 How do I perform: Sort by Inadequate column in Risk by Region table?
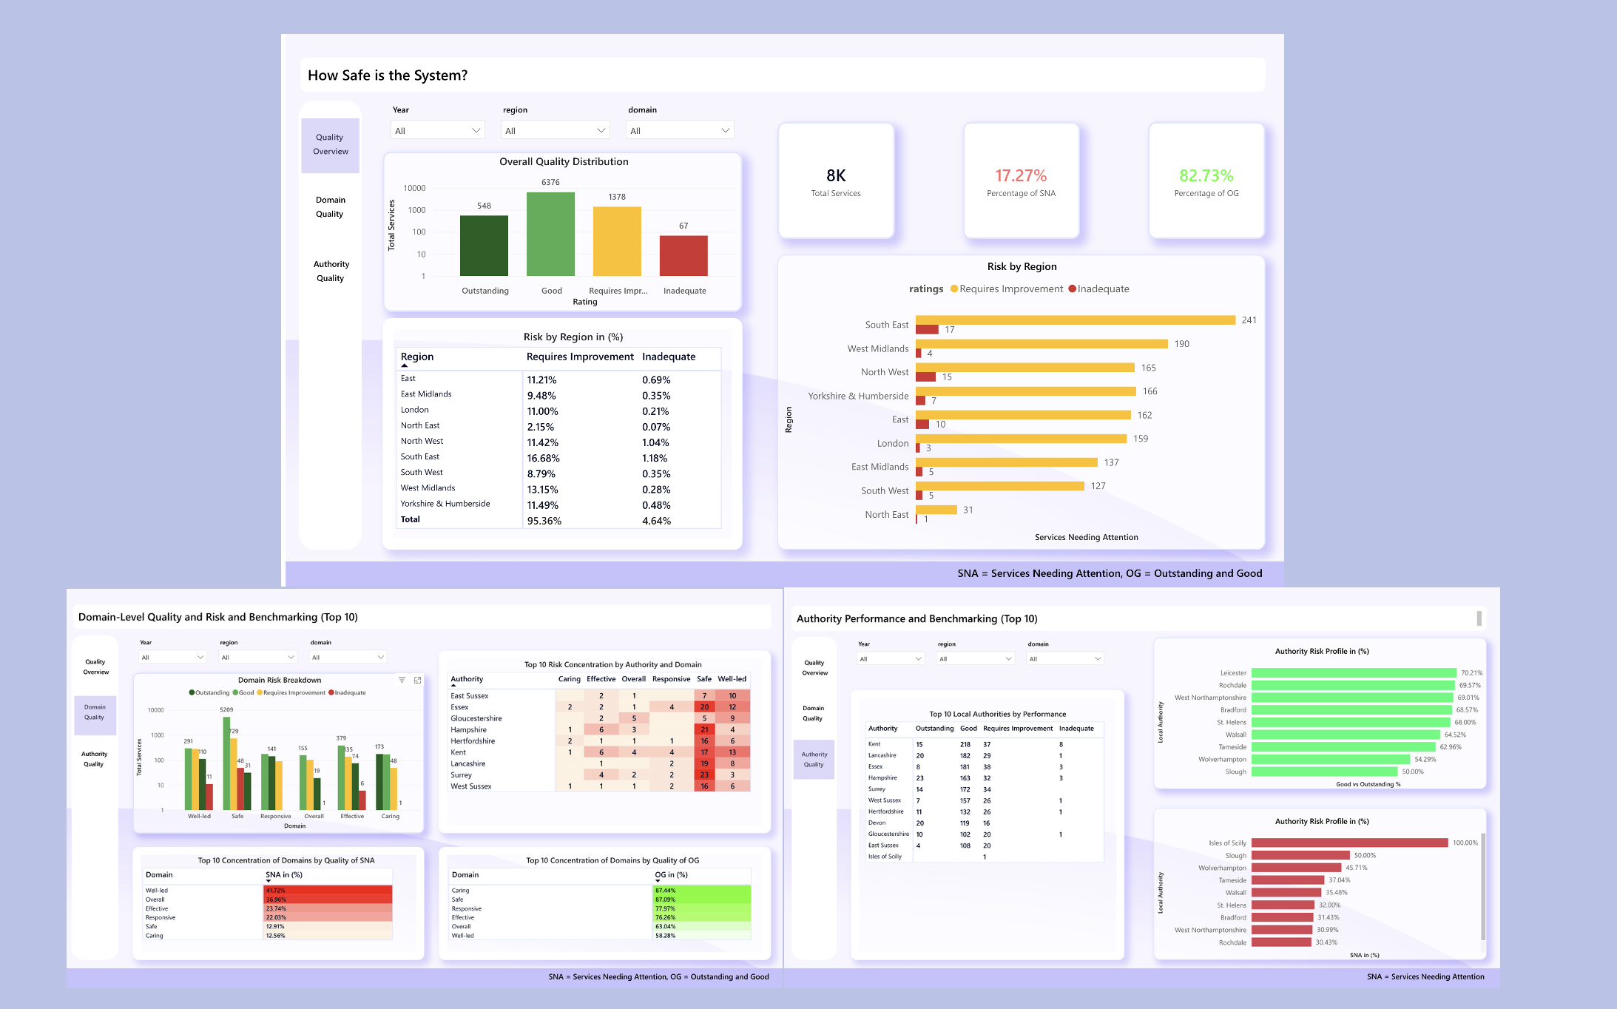point(669,357)
